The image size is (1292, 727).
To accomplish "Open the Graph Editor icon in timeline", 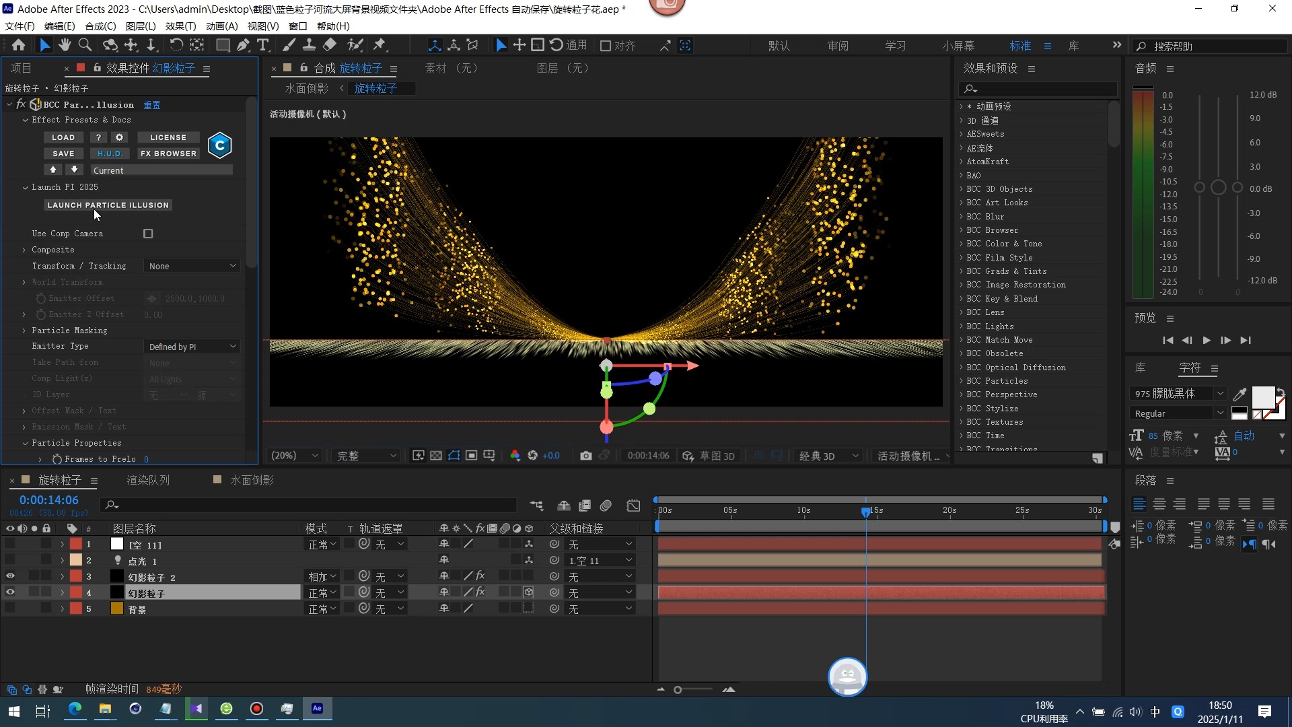I will point(633,506).
